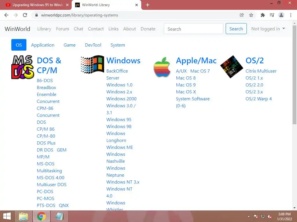Open the A/UX link

coord(181,71)
